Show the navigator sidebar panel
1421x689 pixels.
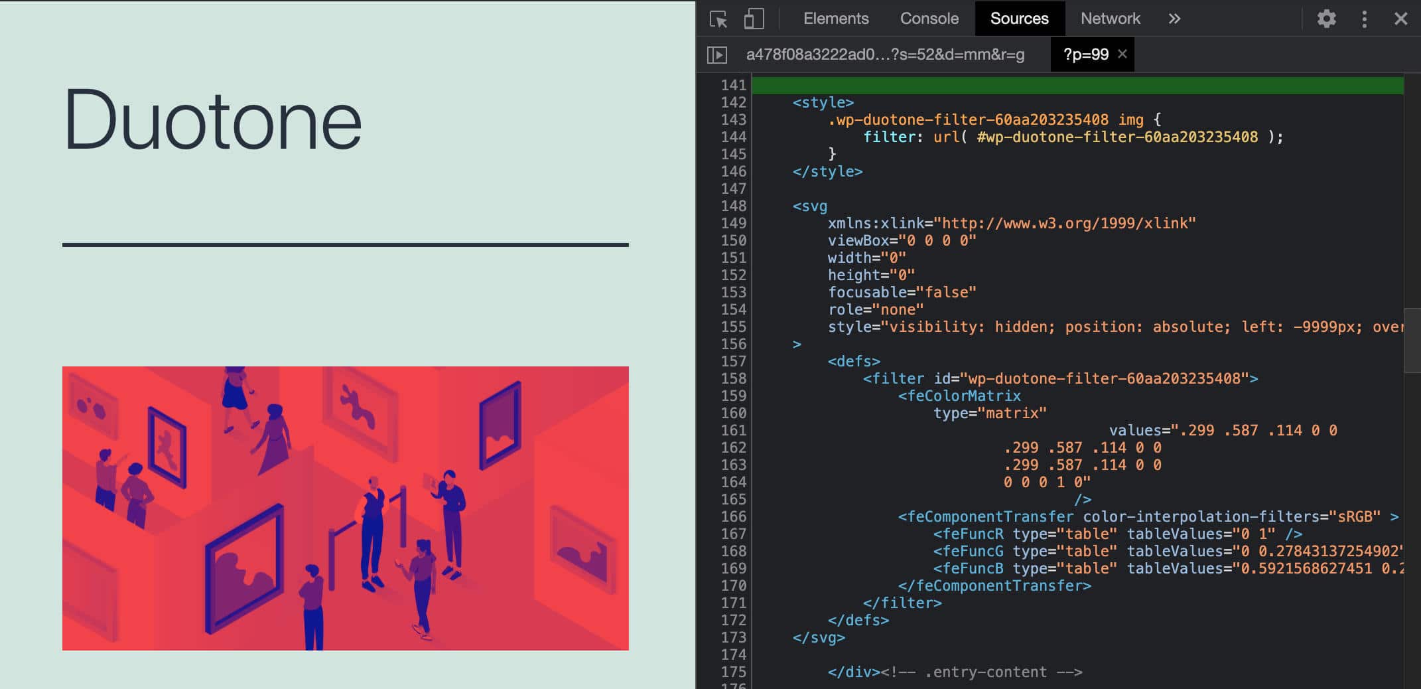tap(718, 54)
